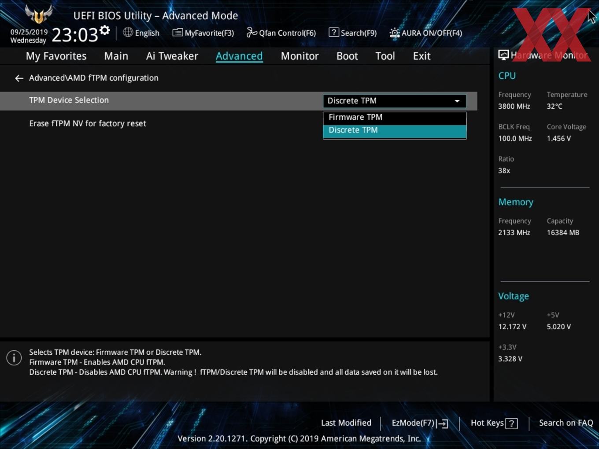Open the settings gear next to the clock

coord(105,30)
